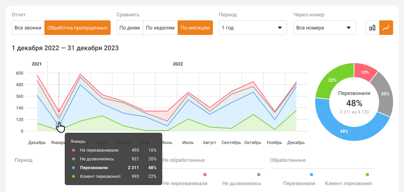This screenshot has width=404, height=192.
Task: Click 'Клиент перезвонил' column header label
Action: click(x=348, y=183)
